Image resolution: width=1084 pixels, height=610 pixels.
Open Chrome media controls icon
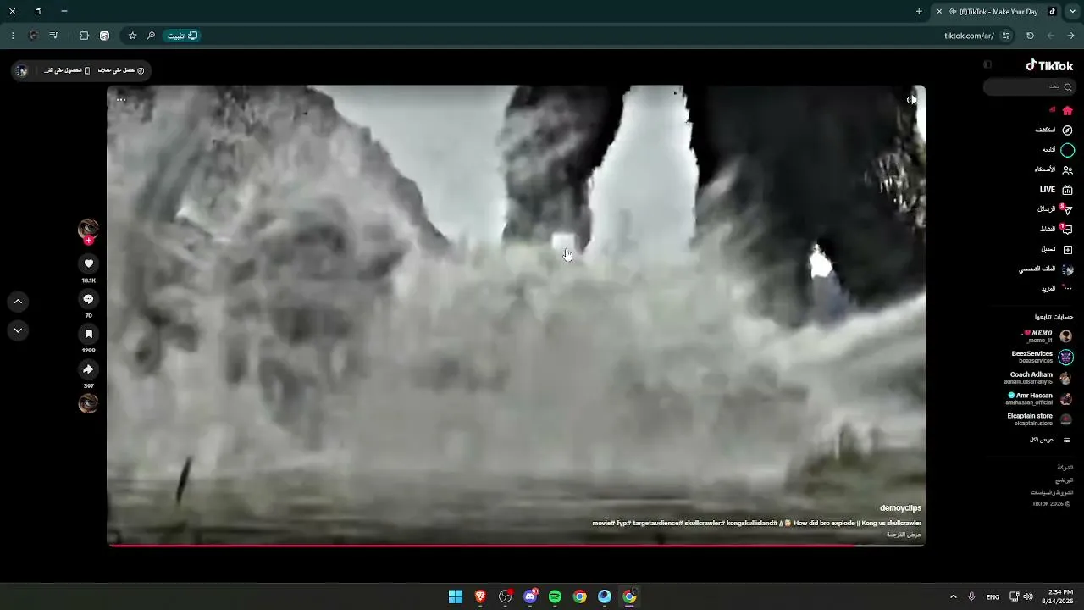coord(53,36)
